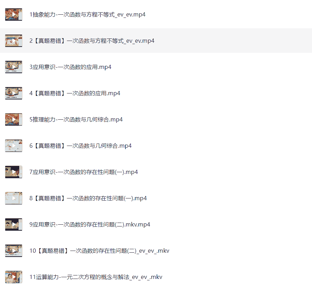Open 9应用意识-一次函数的存在性问题(二).mkv.mp4

point(90,224)
